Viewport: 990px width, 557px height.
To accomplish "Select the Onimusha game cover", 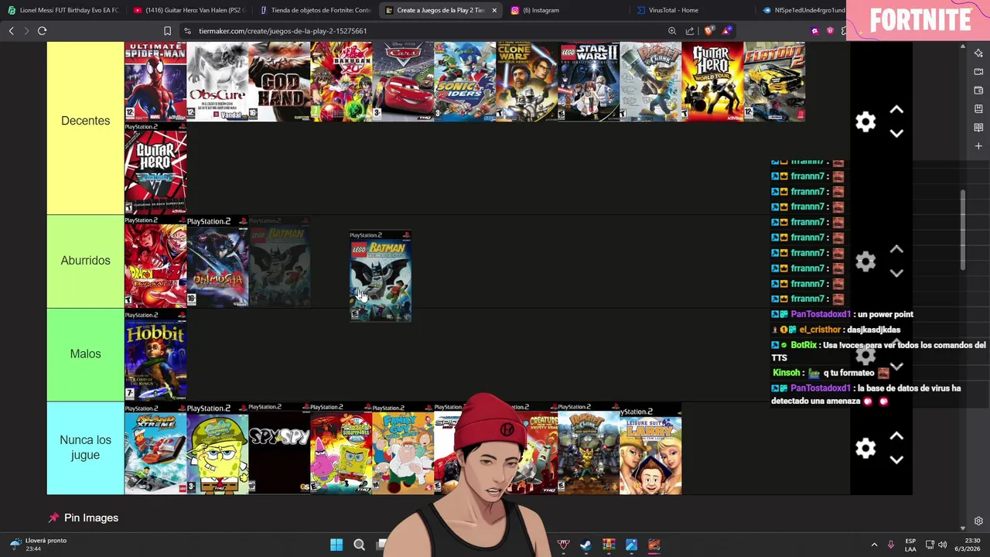I will pos(217,261).
